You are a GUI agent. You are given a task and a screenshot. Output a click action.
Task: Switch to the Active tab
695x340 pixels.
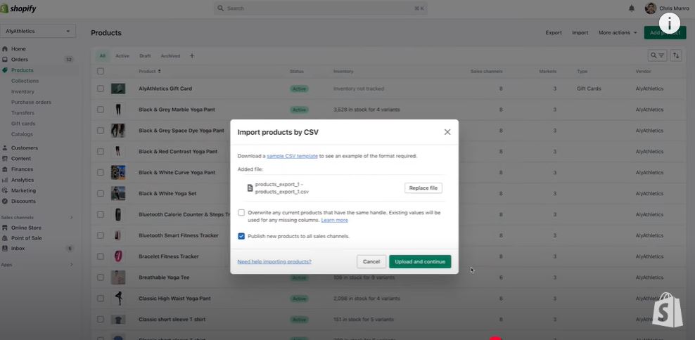pyautogui.click(x=122, y=55)
